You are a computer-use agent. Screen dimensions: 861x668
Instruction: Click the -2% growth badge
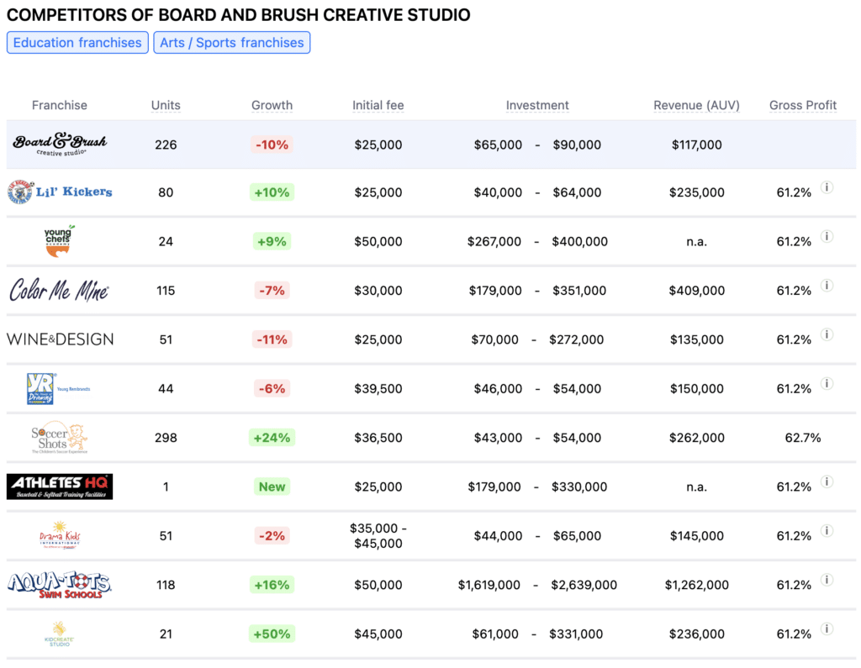[x=272, y=536]
